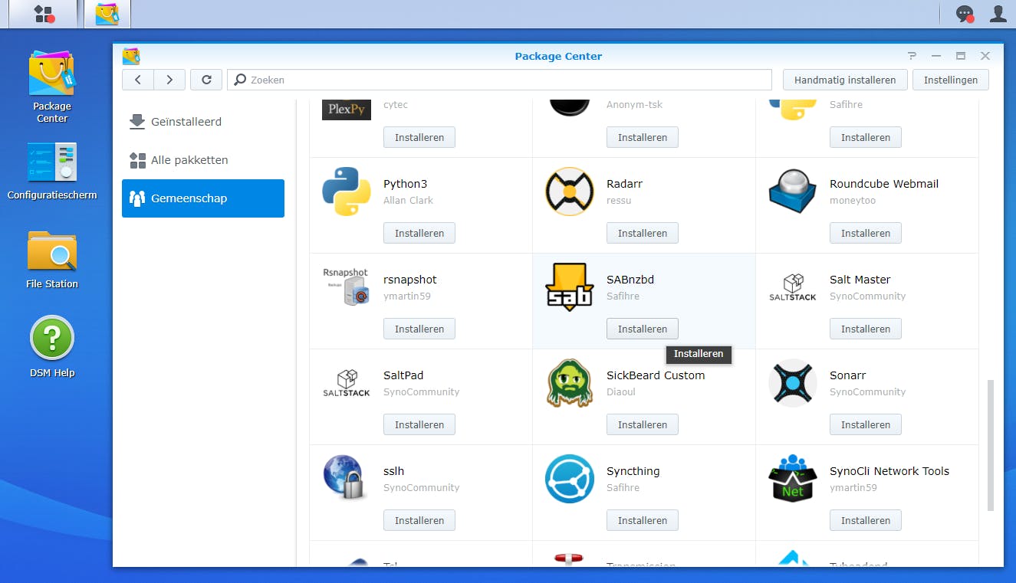Install the package by Anonym-tsk
Screen dimensions: 1016x583
coord(643,137)
